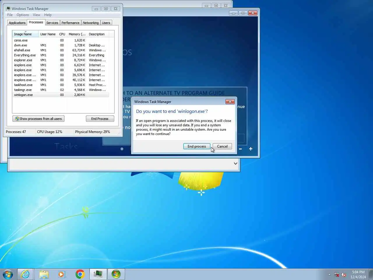Switch to the Performance tab
Screen dimensions: 373x280
70,23
